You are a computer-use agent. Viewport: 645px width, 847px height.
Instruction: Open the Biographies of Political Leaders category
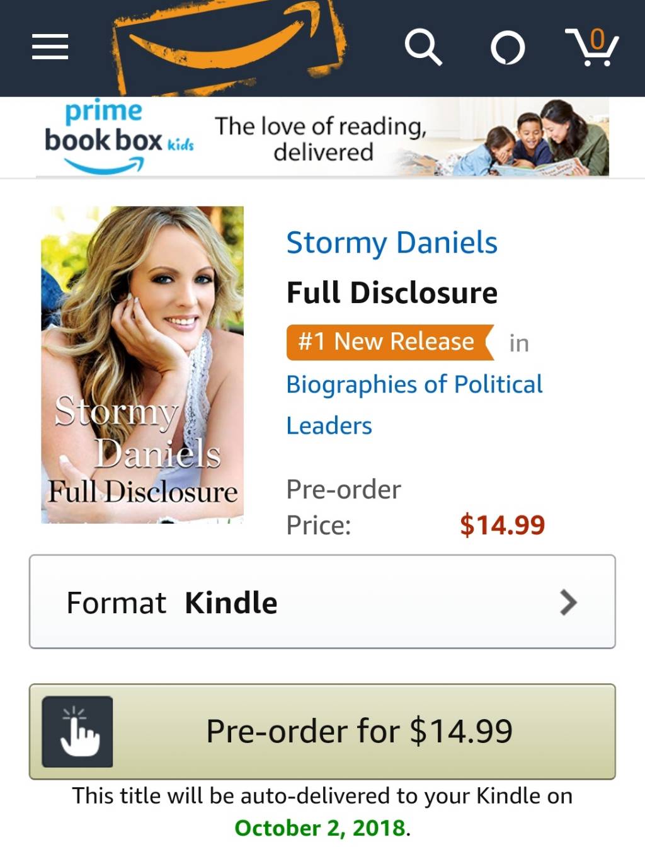414,405
